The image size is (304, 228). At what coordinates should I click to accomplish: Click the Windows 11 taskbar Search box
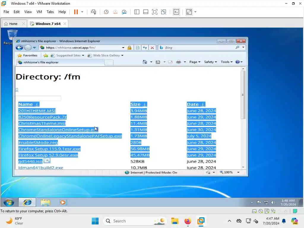135,221
